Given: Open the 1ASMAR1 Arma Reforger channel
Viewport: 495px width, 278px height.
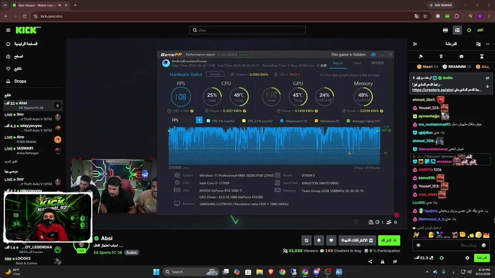Looking at the screenshot, I should [x=33, y=151].
